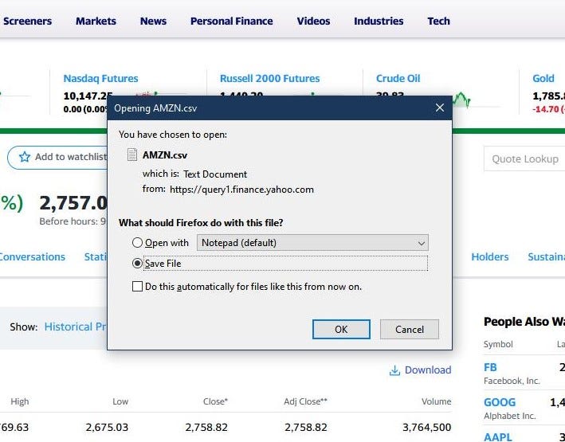Open the GOOG symbol link

coord(500,402)
